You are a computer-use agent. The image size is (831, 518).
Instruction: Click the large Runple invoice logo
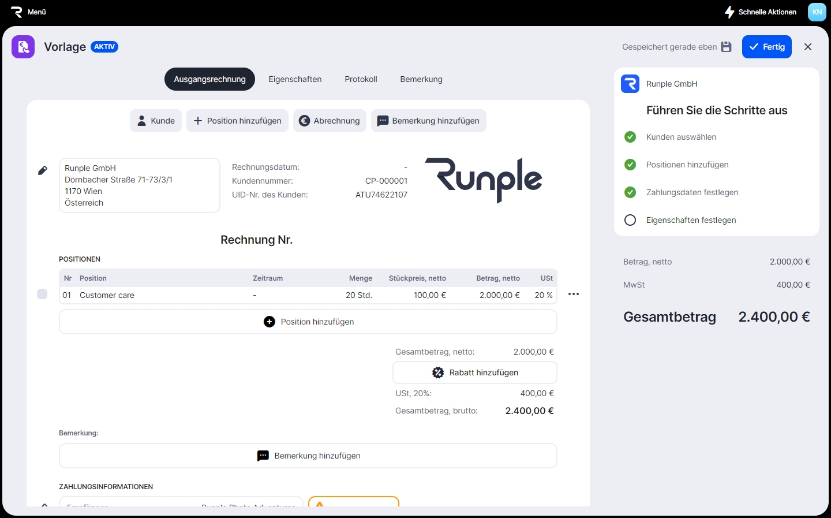[x=484, y=180]
